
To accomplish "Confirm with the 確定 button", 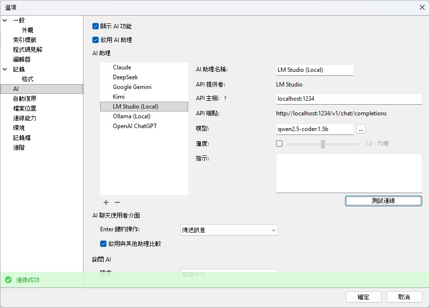I will point(364,297).
